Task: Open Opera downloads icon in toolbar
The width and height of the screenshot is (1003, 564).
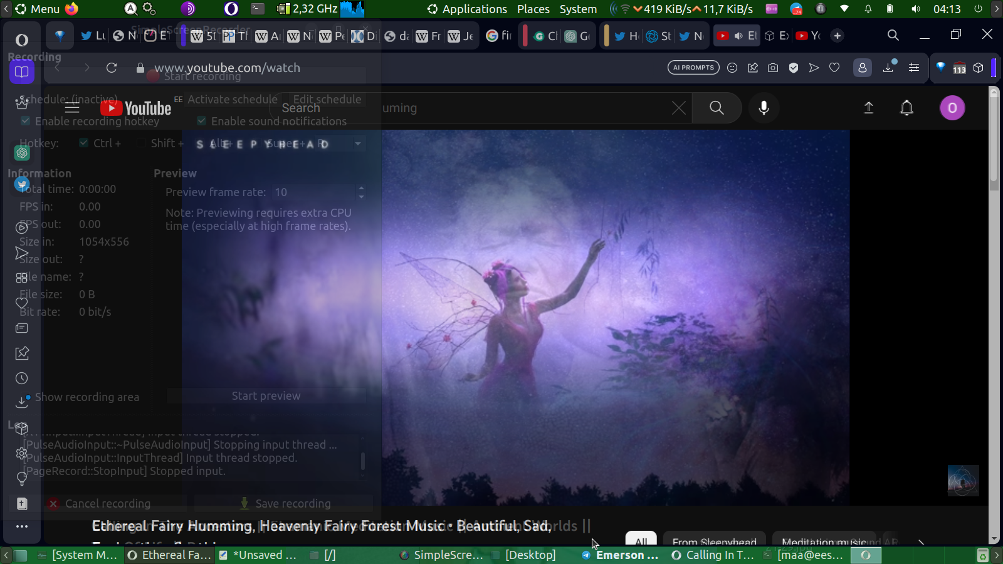Action: (888, 68)
